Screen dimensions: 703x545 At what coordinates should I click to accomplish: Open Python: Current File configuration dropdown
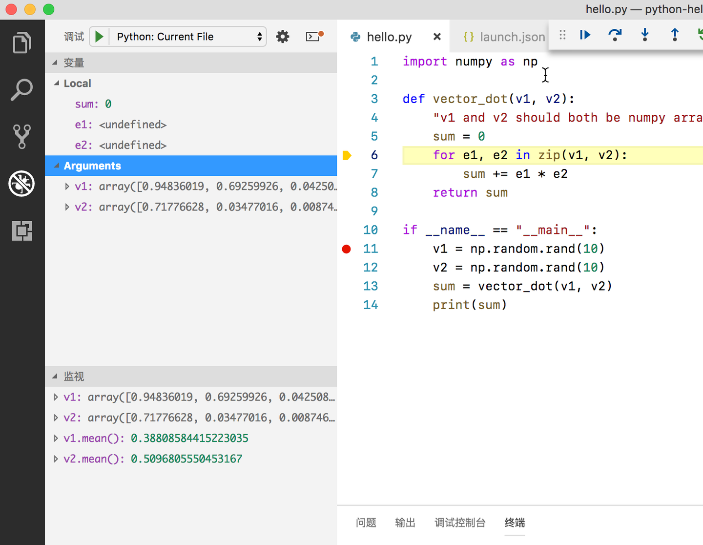pyautogui.click(x=187, y=37)
